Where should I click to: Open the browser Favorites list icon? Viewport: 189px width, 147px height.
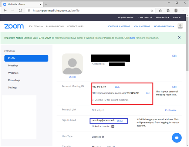160,11
